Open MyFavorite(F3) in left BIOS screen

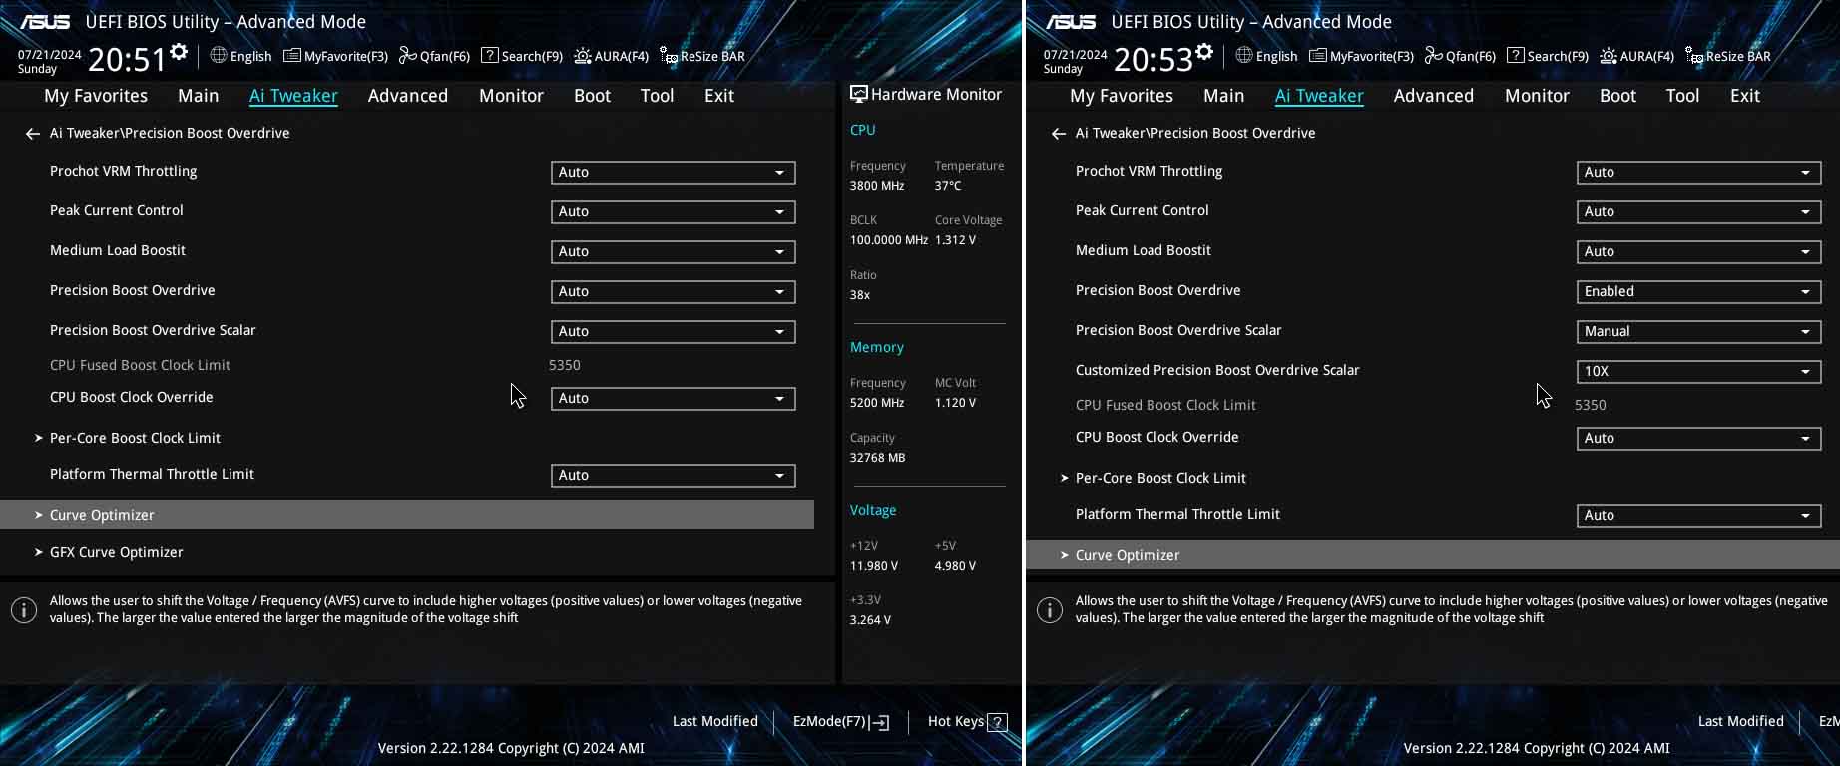tap(335, 56)
